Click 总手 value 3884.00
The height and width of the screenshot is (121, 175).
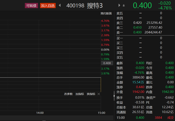138,77
